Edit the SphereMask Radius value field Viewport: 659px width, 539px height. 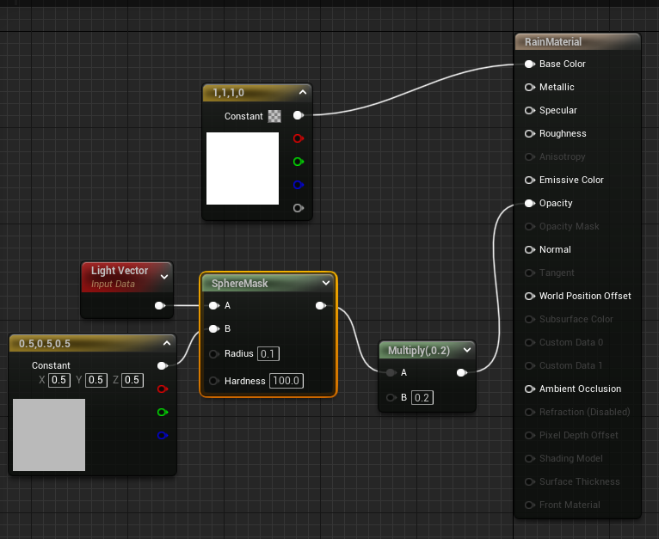[x=268, y=353]
